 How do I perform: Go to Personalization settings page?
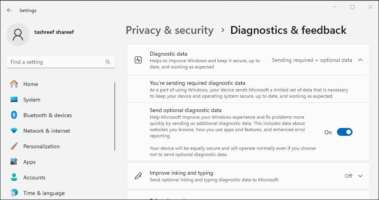click(41, 146)
